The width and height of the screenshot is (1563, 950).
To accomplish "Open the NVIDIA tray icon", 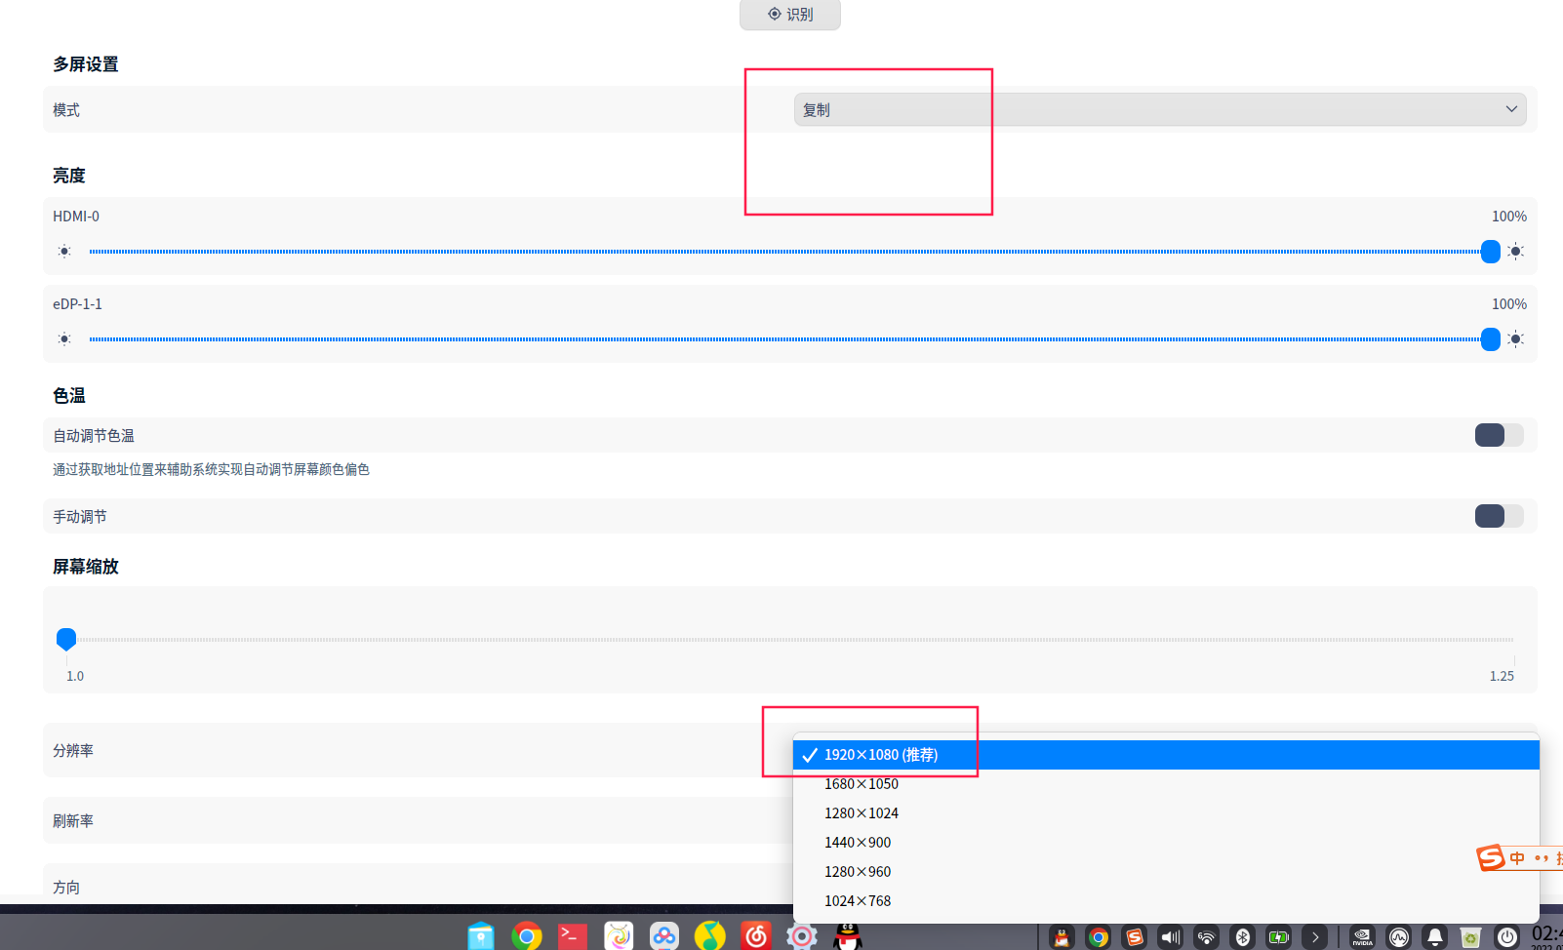I will (x=1363, y=937).
